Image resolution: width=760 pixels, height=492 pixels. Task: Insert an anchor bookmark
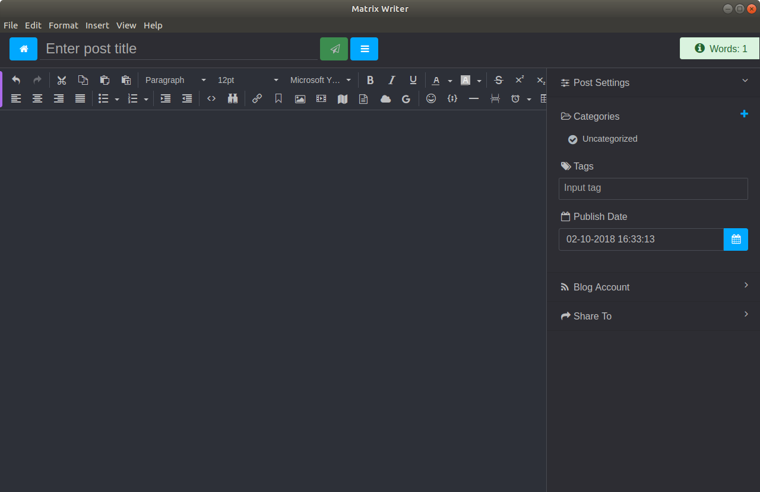click(278, 99)
